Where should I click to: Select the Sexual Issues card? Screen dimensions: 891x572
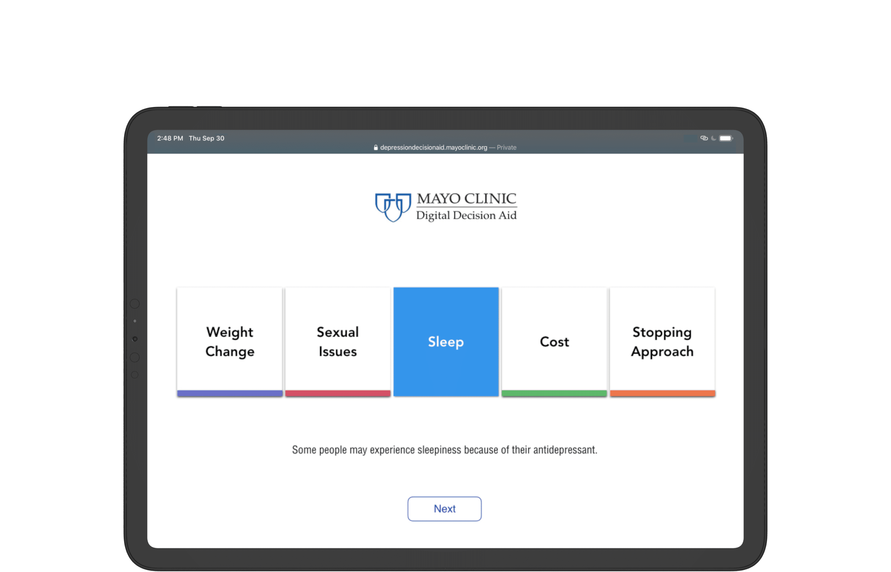pos(338,342)
